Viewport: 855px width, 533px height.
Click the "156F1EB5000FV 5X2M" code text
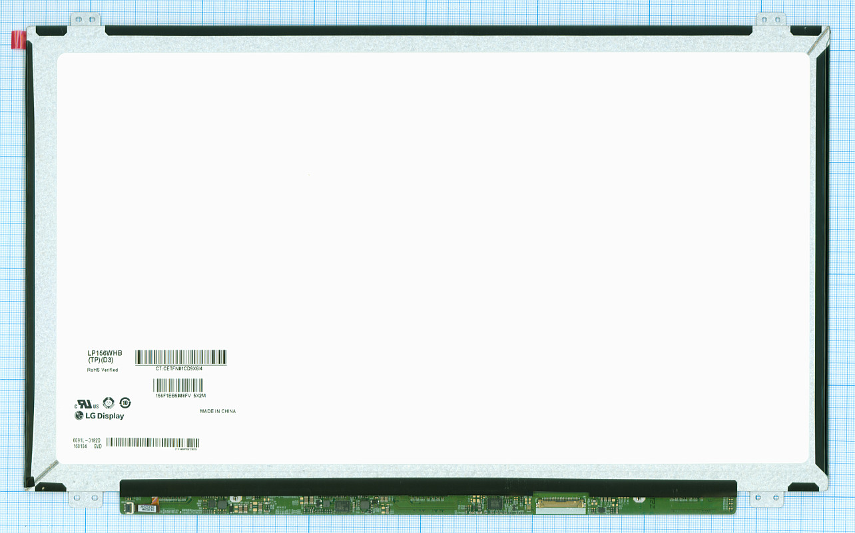click(180, 395)
